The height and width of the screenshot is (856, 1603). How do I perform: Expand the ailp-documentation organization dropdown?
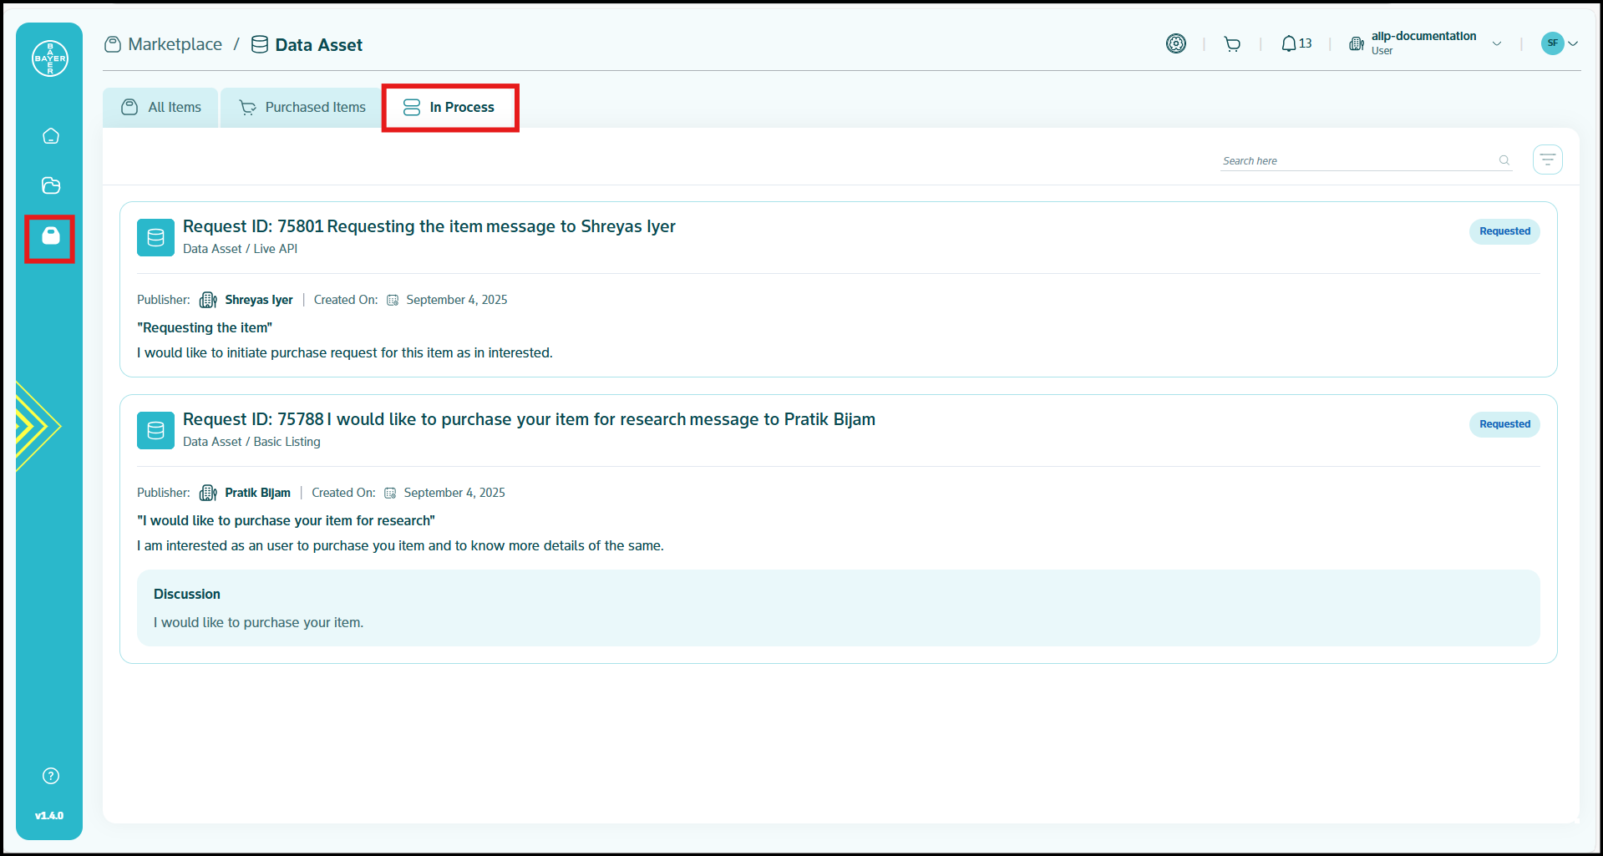(1496, 44)
